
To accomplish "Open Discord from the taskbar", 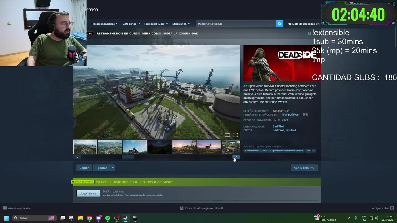I will pyautogui.click(x=99, y=218).
